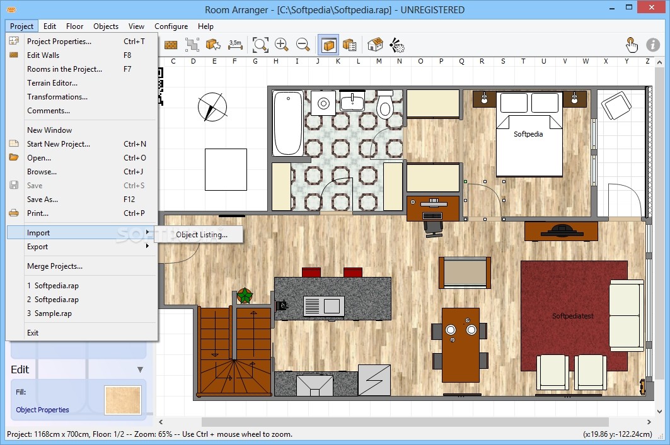Open the Terrain Editor... entry
670x445 pixels.
tap(82, 83)
